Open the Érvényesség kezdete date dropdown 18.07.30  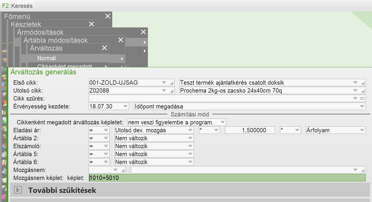(x=126, y=106)
